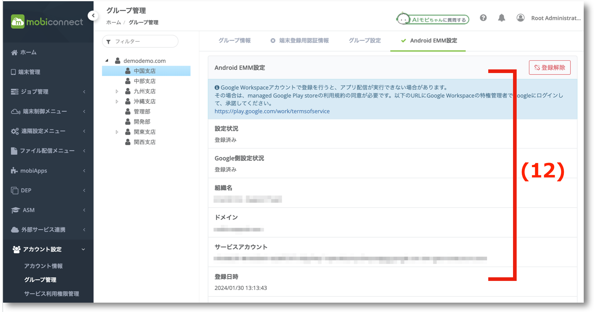The height and width of the screenshot is (312, 594).
Task: Click the DEP sidebar icon
Action: click(x=14, y=190)
